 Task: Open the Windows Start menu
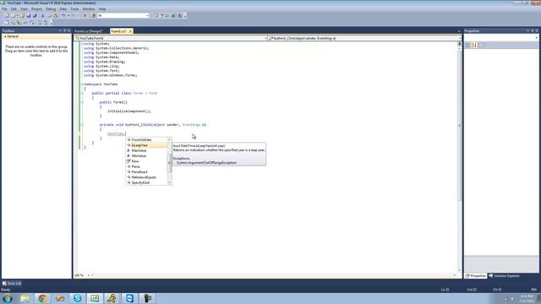tap(8, 298)
